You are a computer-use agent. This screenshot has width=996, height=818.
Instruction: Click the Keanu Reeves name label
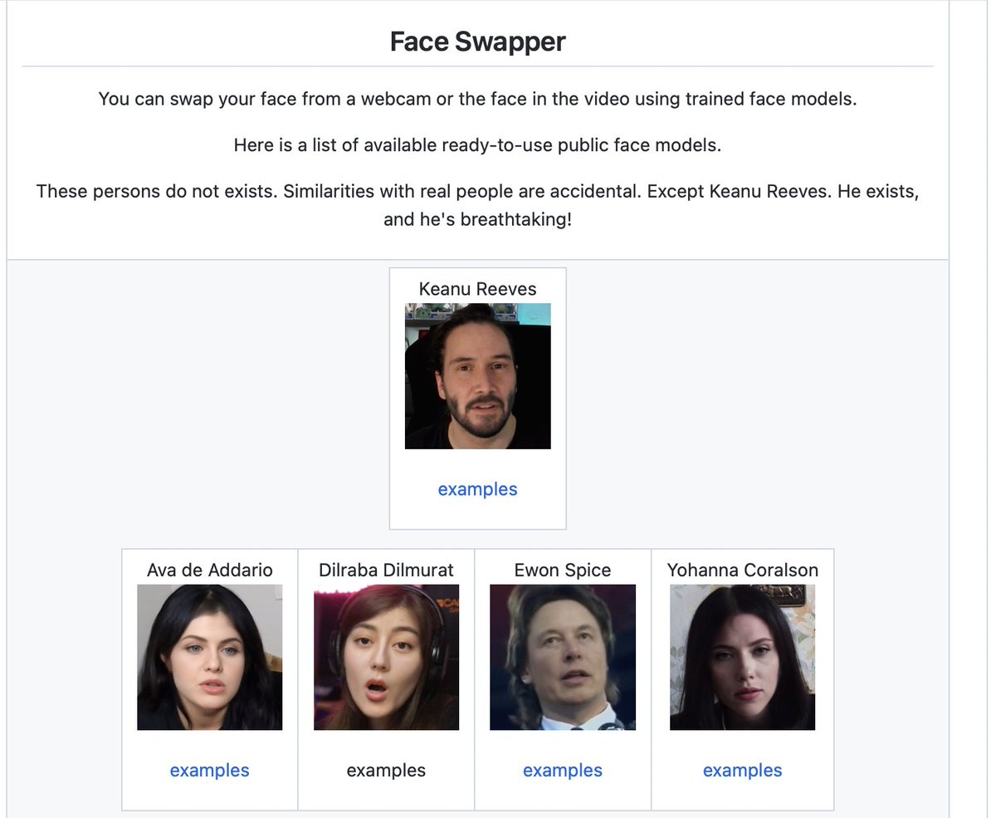tap(477, 288)
